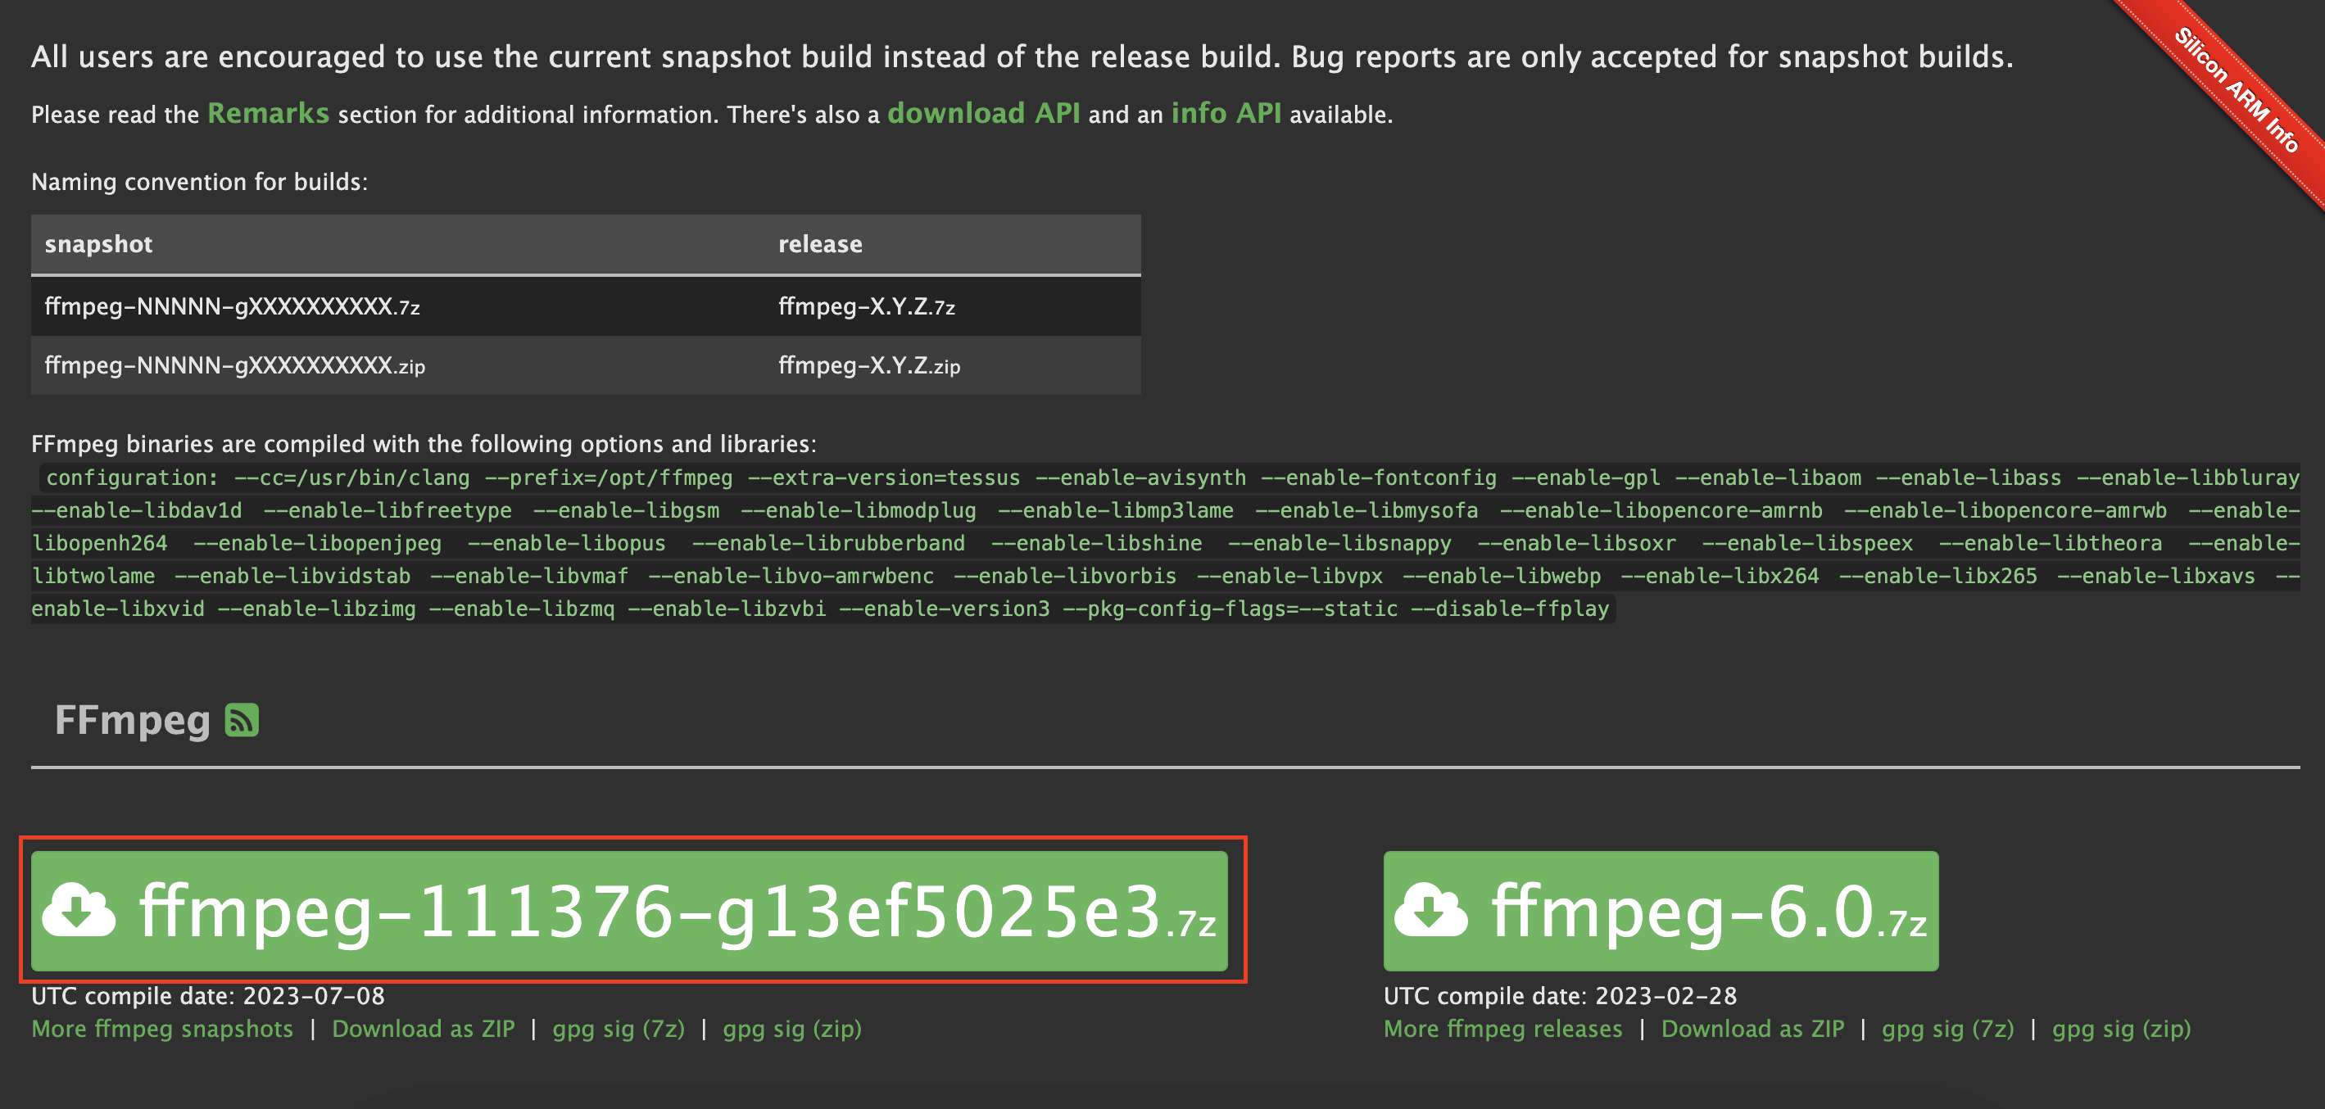This screenshot has width=2325, height=1109.
Task: Get the release gpg sig (zip)
Action: (2121, 1029)
